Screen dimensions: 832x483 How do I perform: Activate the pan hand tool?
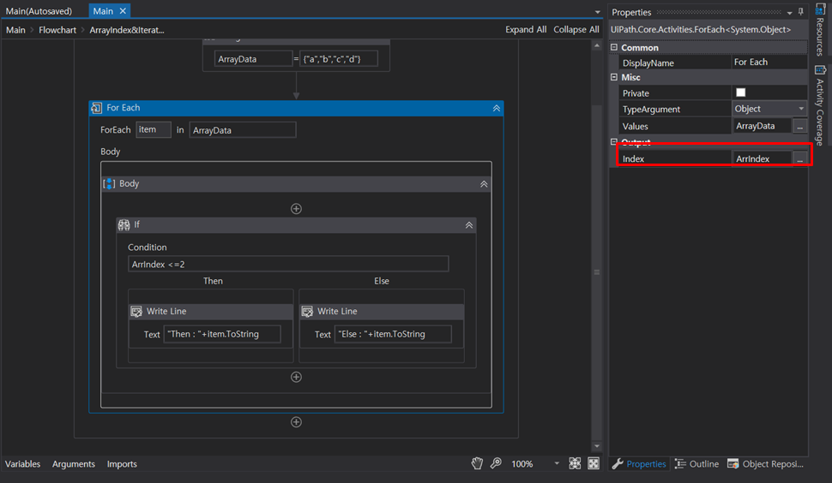click(477, 463)
